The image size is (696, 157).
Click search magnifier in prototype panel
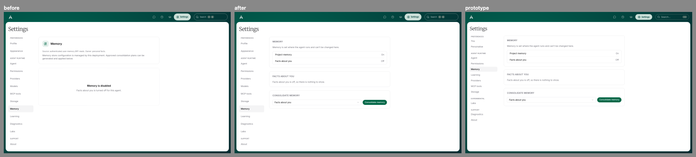pos(659,17)
